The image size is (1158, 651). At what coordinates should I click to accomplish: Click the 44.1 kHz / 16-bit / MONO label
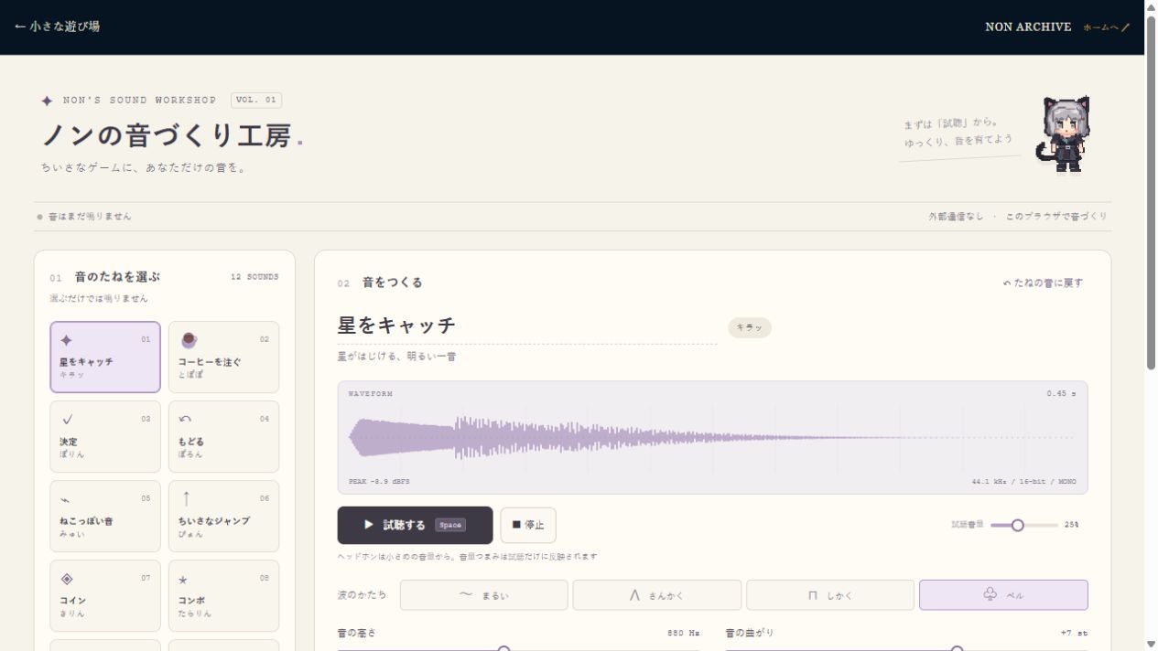[1023, 481]
